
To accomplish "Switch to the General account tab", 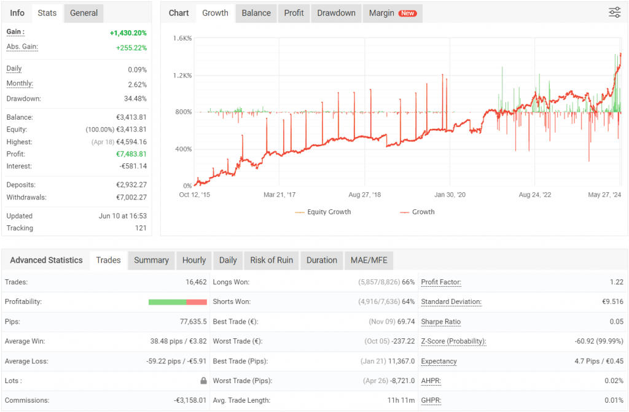I will pos(83,12).
